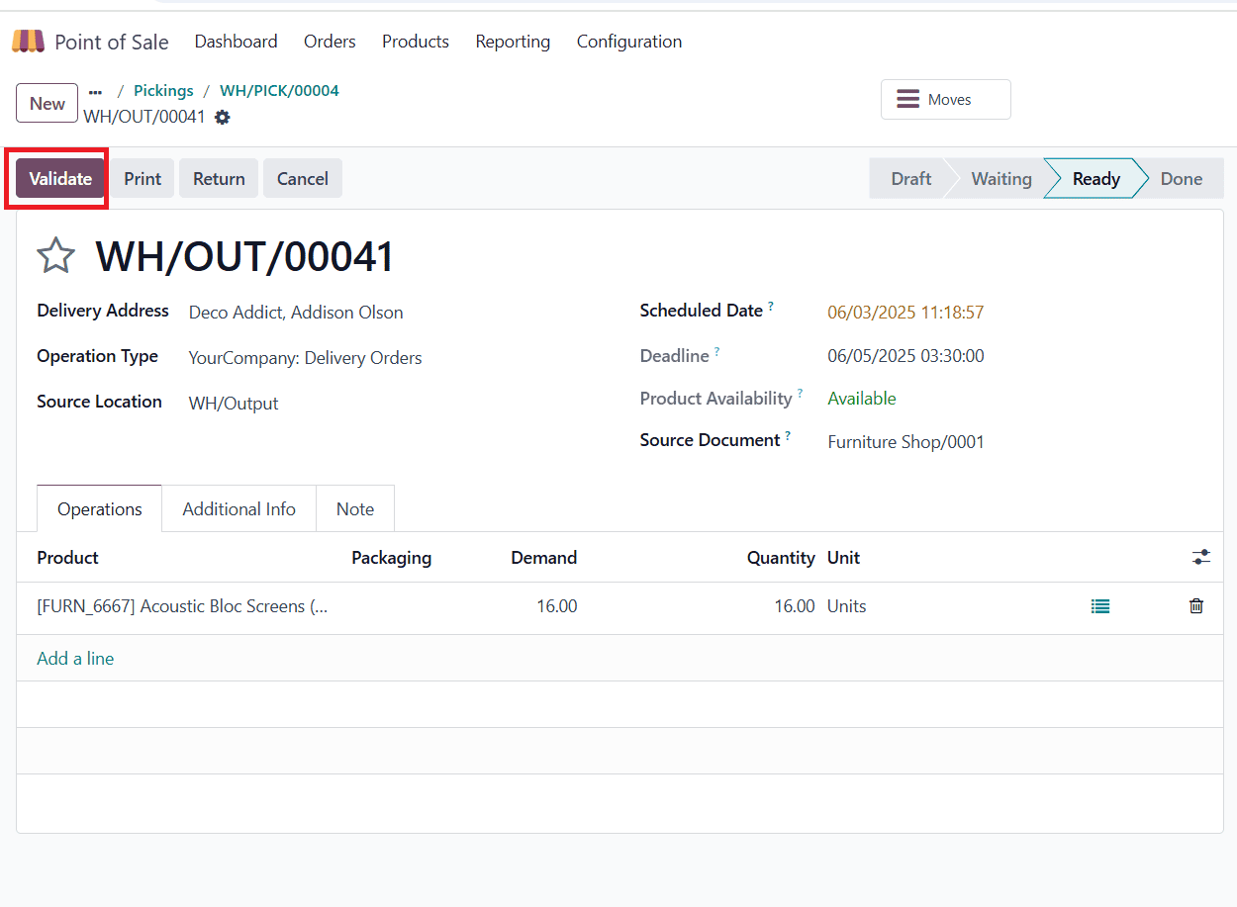Expand the breadcrumb ellipsis
The image size is (1237, 907).
click(x=95, y=91)
